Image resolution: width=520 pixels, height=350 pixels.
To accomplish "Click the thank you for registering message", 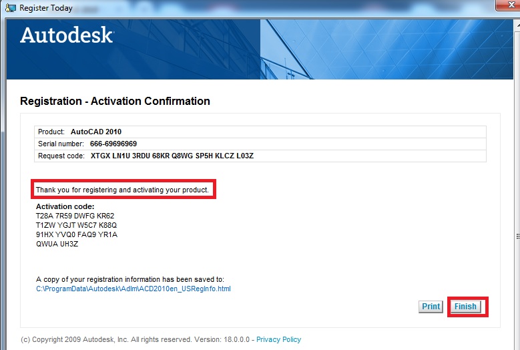I will [122, 190].
